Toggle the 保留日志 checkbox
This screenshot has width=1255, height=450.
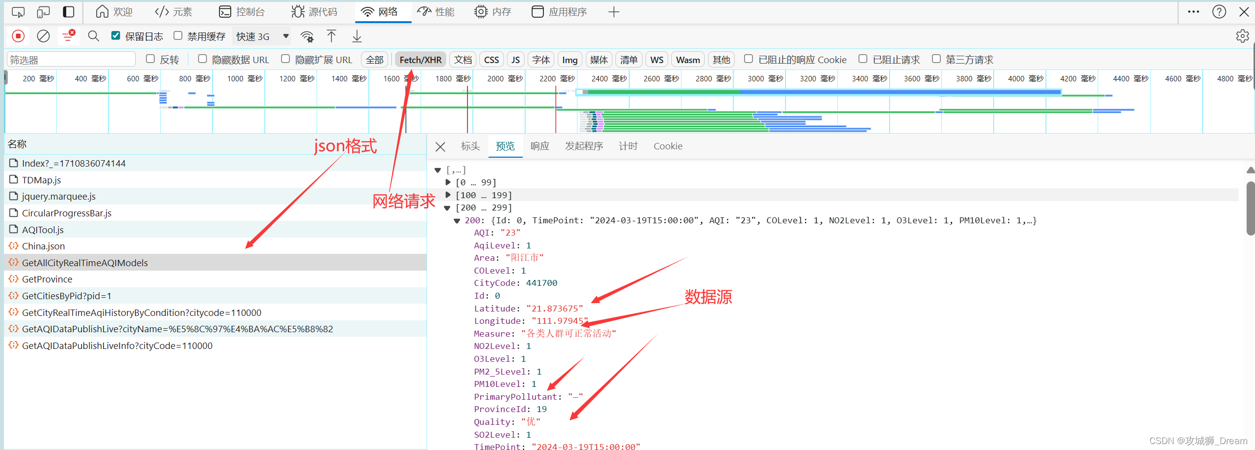pyautogui.click(x=116, y=35)
